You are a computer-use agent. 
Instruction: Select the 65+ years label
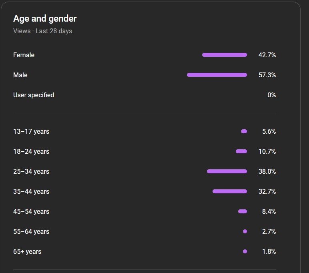coord(27,252)
